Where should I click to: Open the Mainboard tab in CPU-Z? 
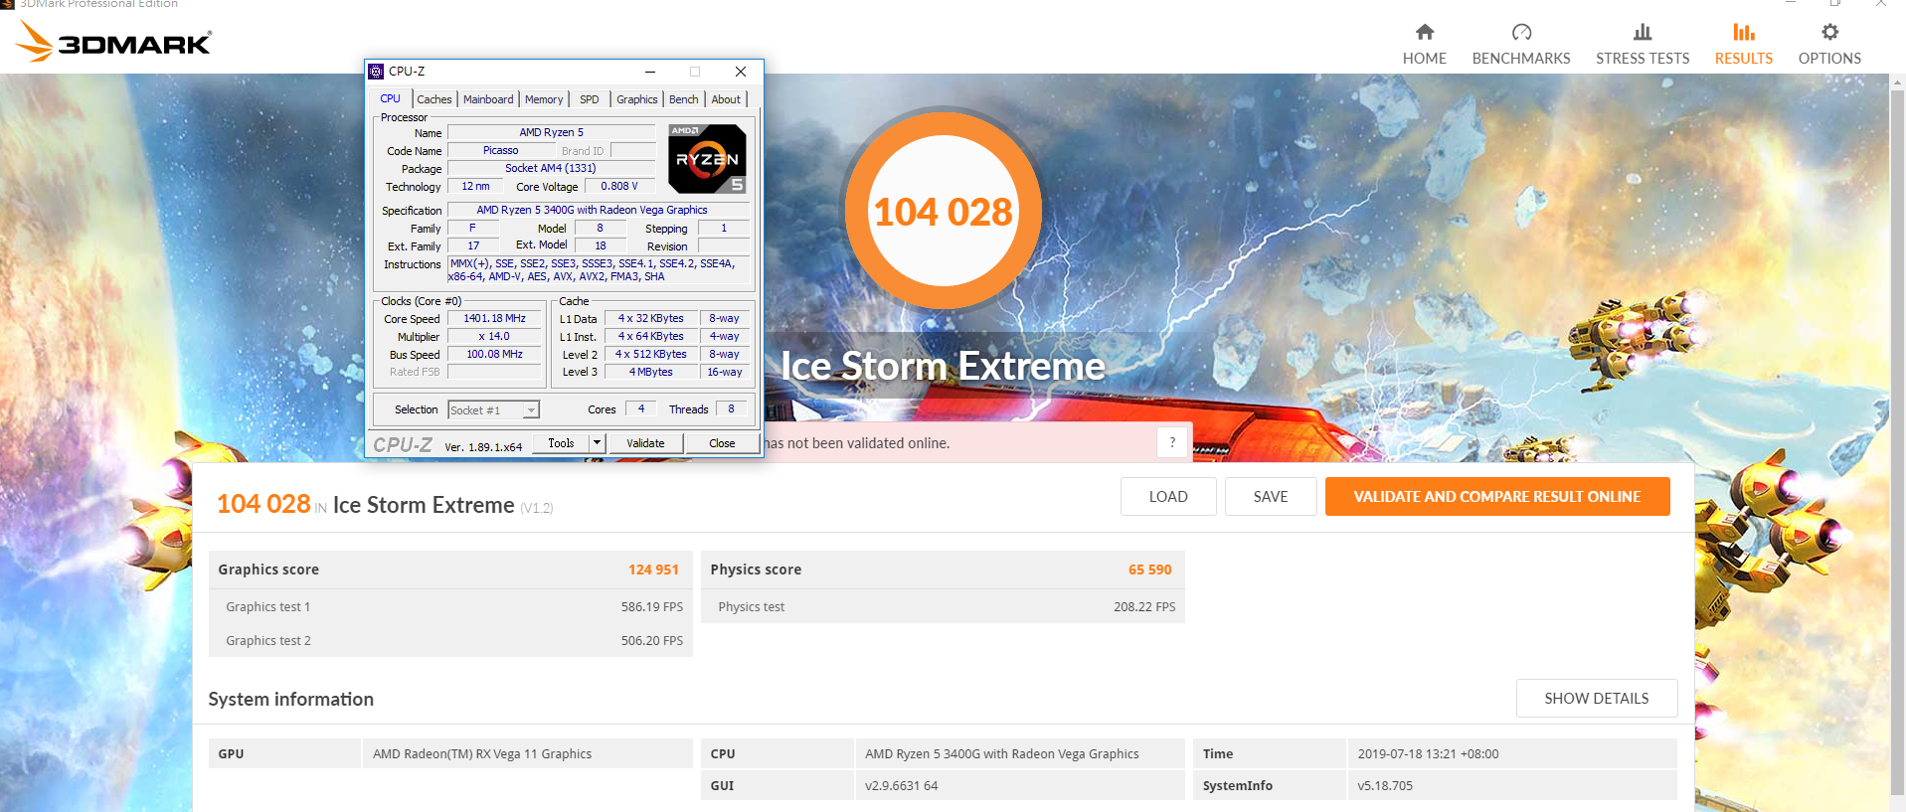(488, 99)
